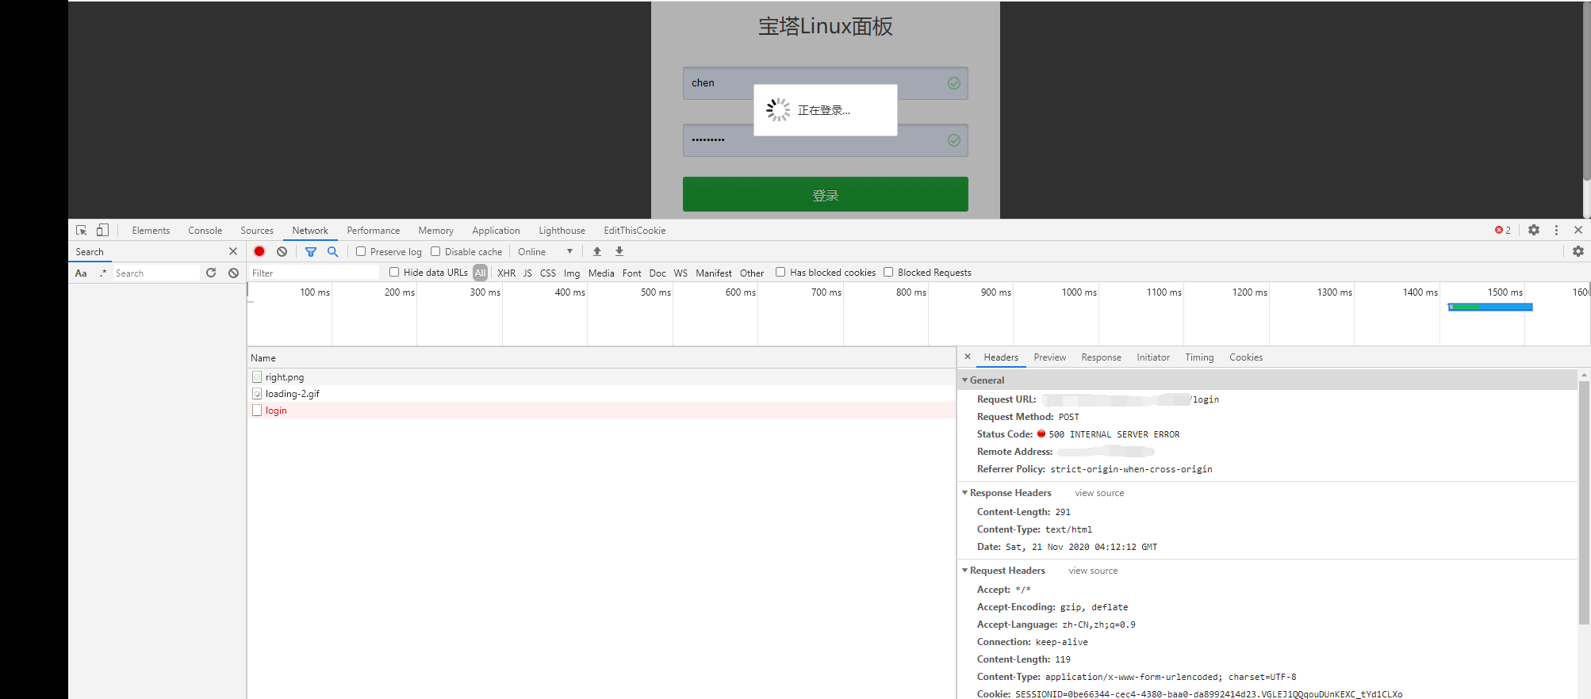Focus the network Filter input
This screenshot has height=699, width=1591.
(315, 273)
